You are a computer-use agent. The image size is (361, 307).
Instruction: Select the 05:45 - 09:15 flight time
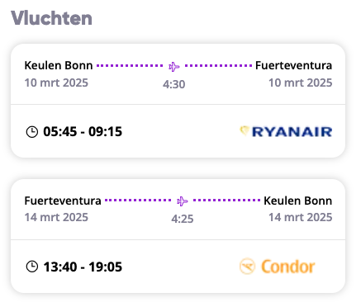pyautogui.click(x=83, y=131)
